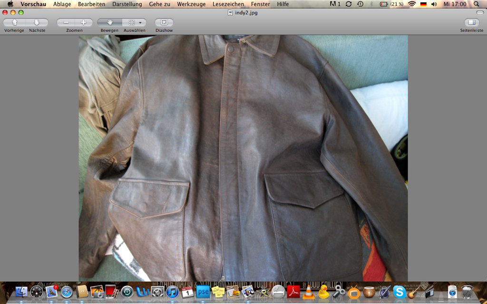
Task: Activate the Auswählen selection tool
Action: (132, 22)
